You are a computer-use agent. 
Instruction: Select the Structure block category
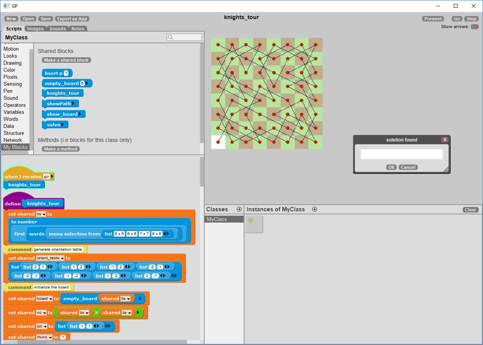[14, 133]
